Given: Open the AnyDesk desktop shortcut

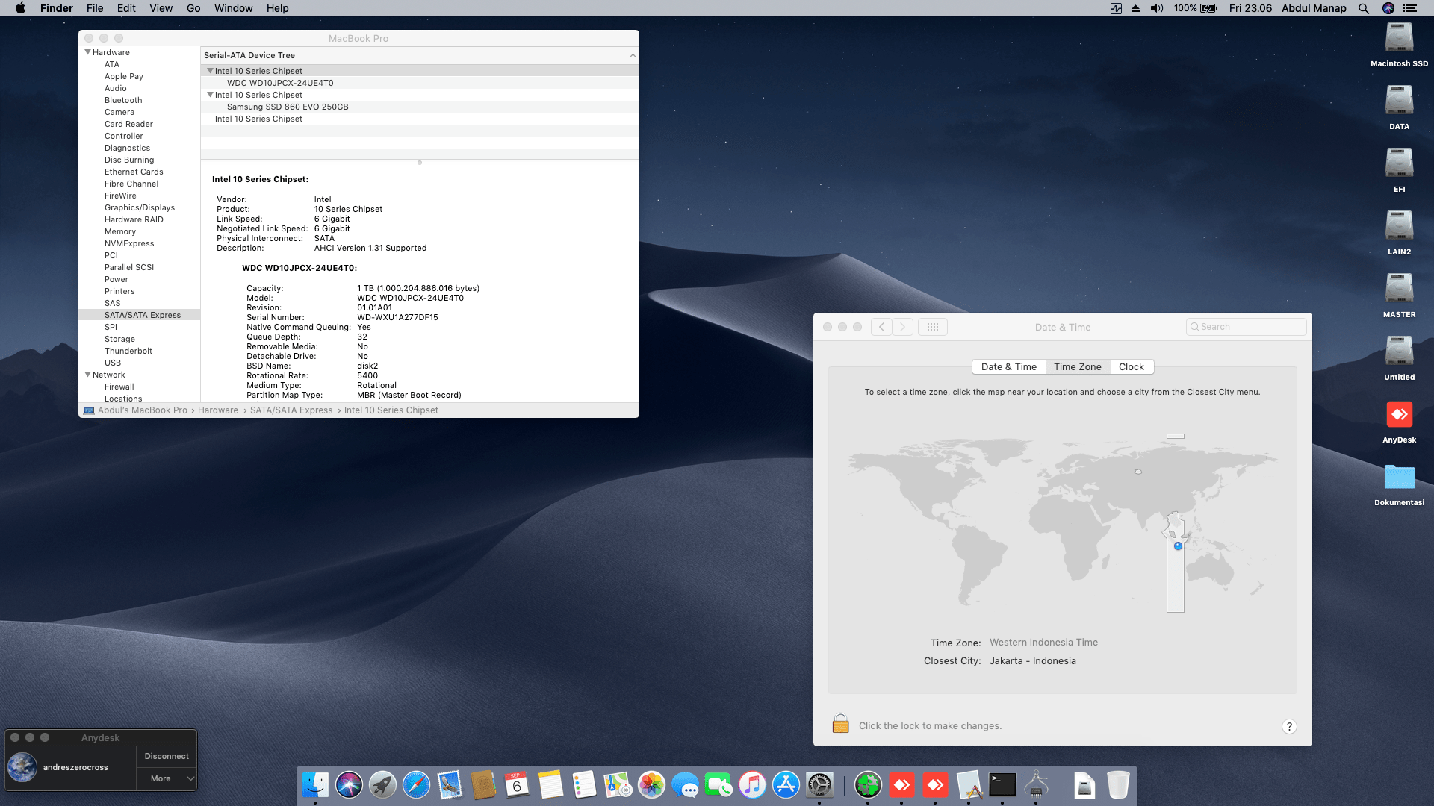Looking at the screenshot, I should [1399, 415].
